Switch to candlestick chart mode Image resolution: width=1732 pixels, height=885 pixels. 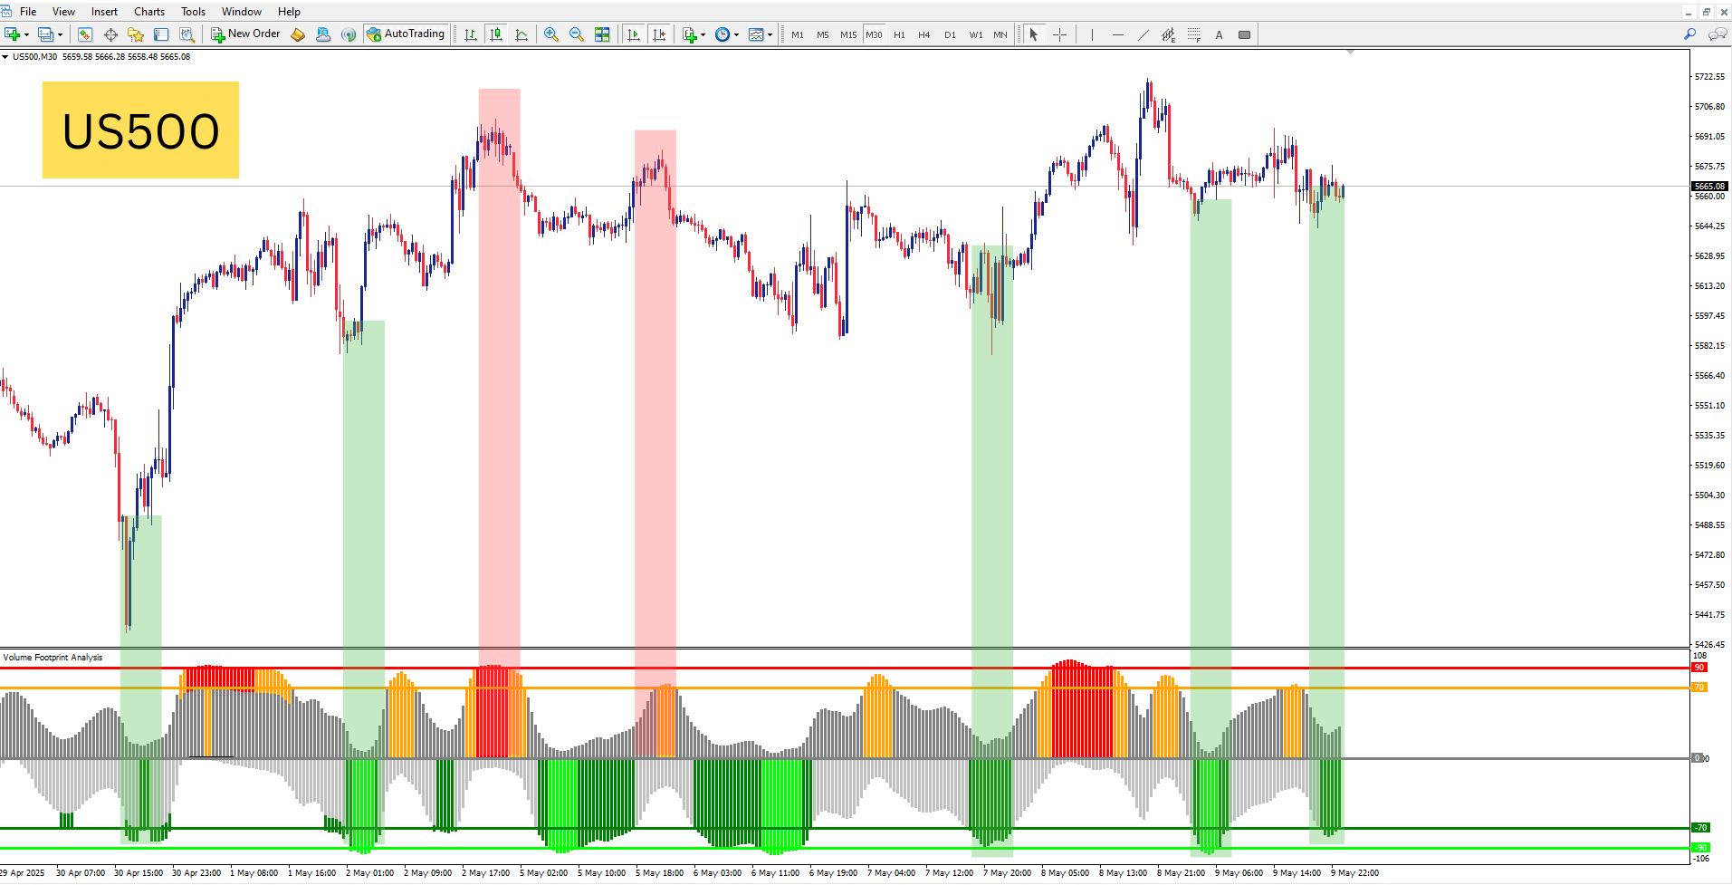point(496,34)
